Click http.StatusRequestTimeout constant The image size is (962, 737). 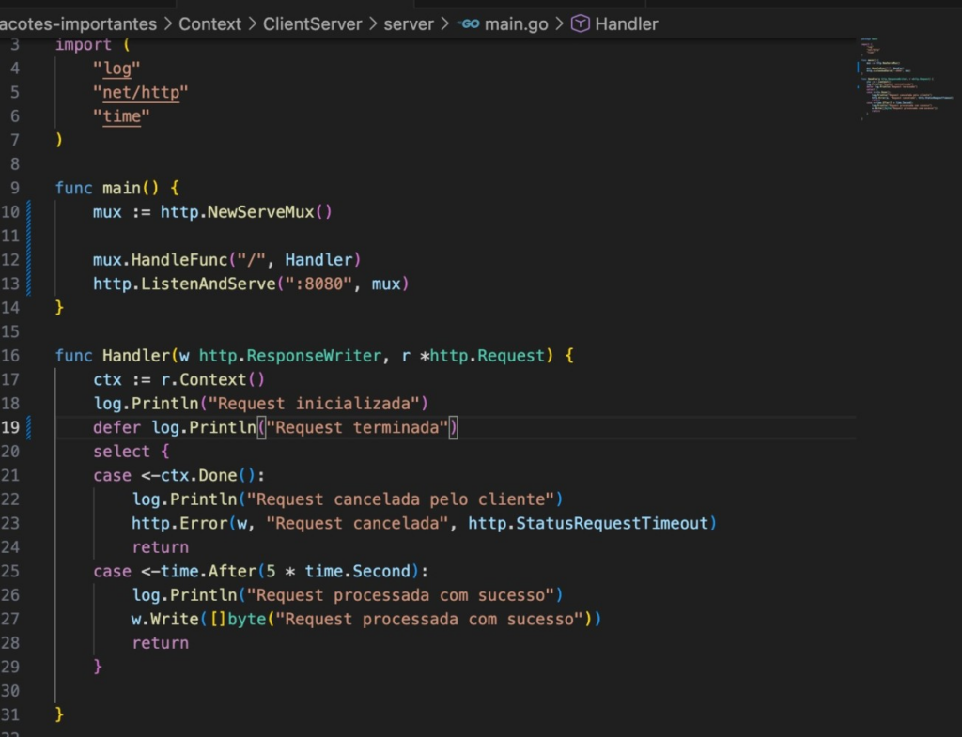588,523
